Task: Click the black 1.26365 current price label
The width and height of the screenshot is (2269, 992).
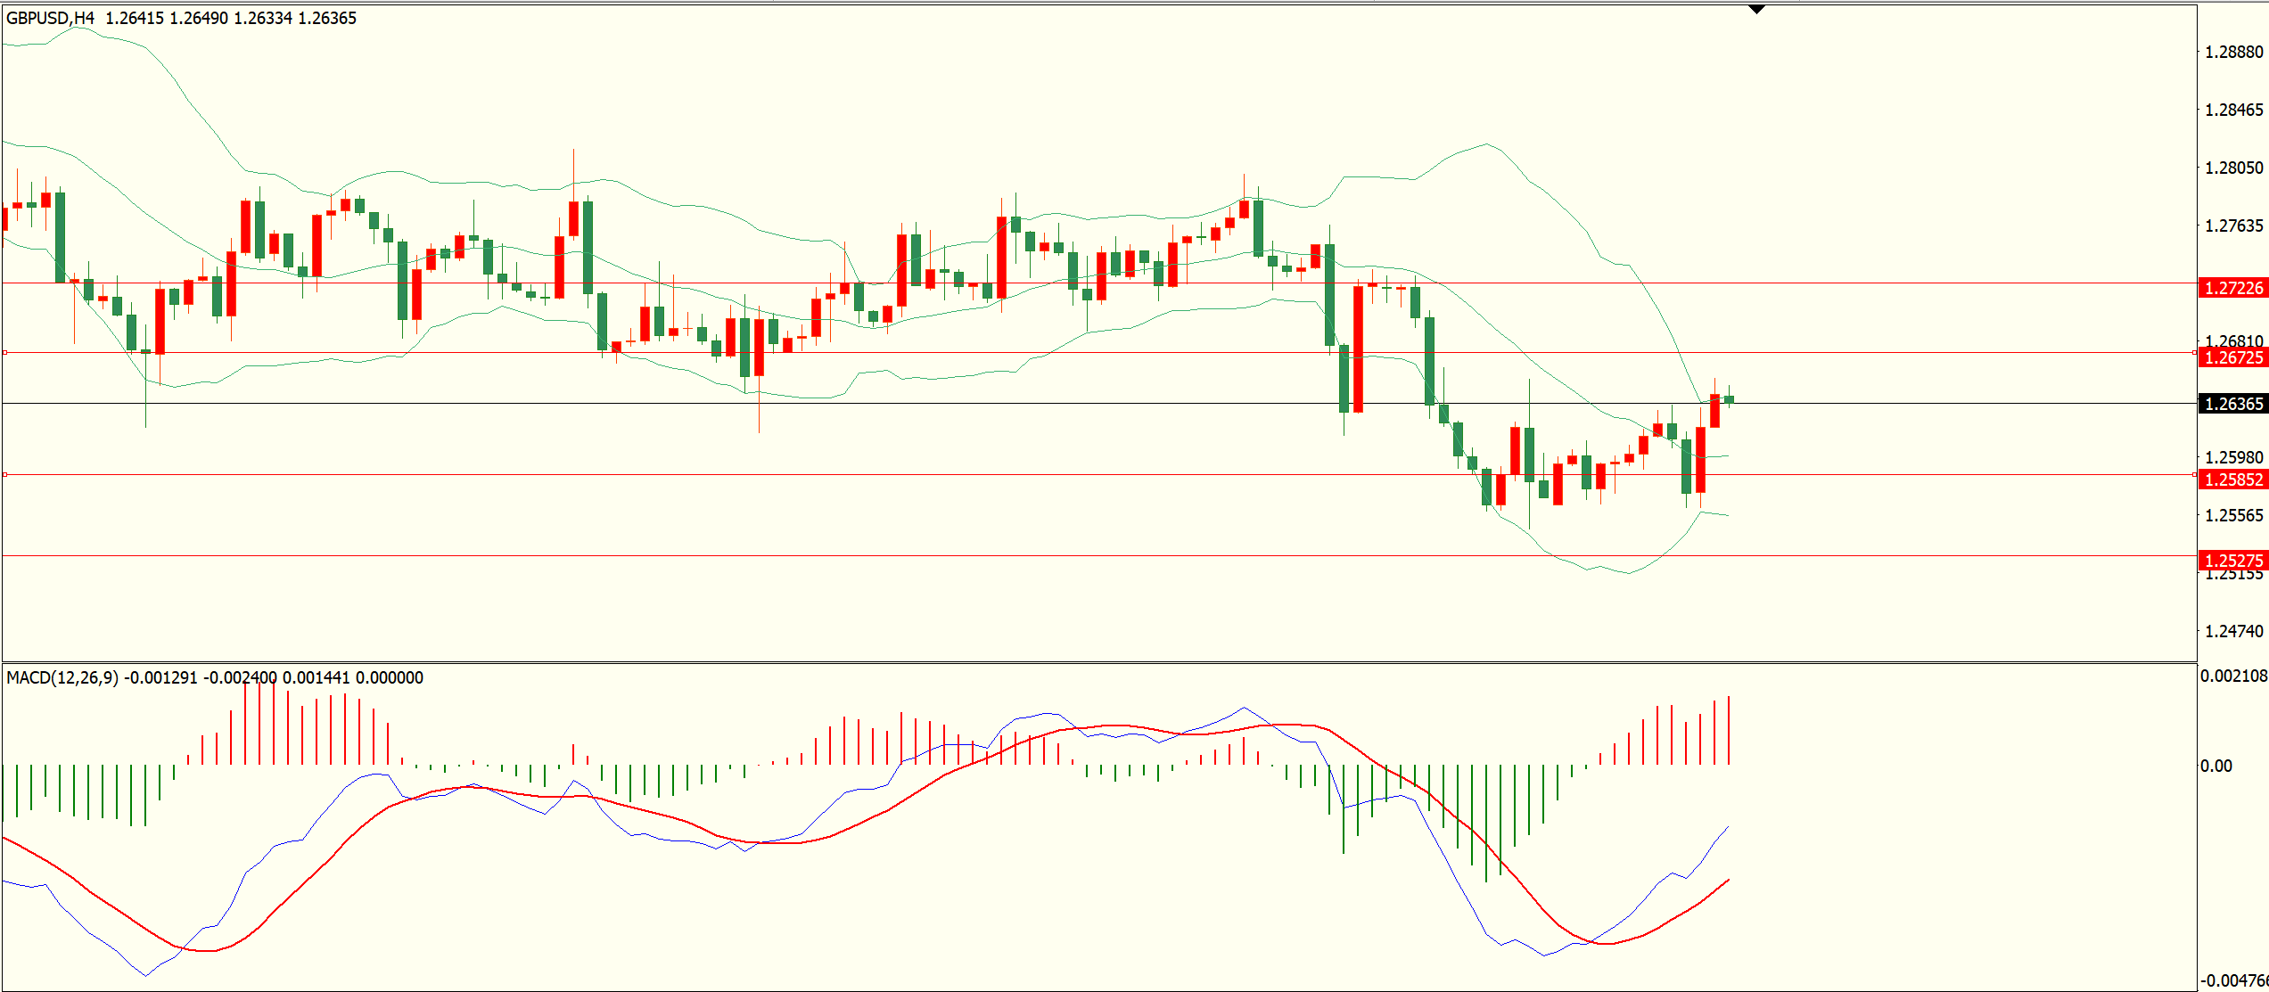Action: [x=2232, y=404]
